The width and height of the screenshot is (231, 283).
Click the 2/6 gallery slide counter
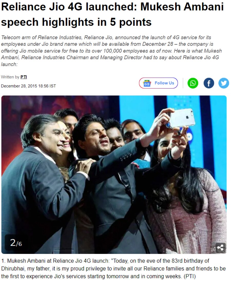click(16, 243)
